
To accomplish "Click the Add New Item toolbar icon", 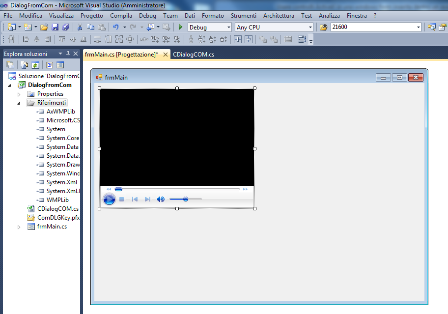I will tap(28, 27).
